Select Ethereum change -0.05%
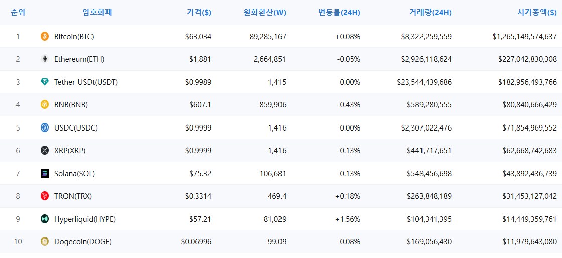Screen dimensions: 562x258 click(x=349, y=60)
